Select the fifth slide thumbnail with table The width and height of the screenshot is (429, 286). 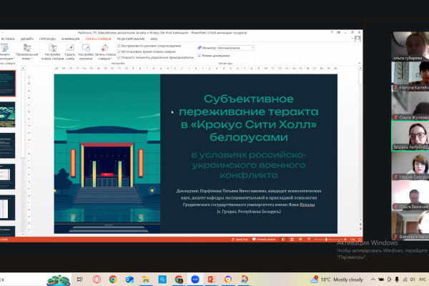click(x=7, y=208)
